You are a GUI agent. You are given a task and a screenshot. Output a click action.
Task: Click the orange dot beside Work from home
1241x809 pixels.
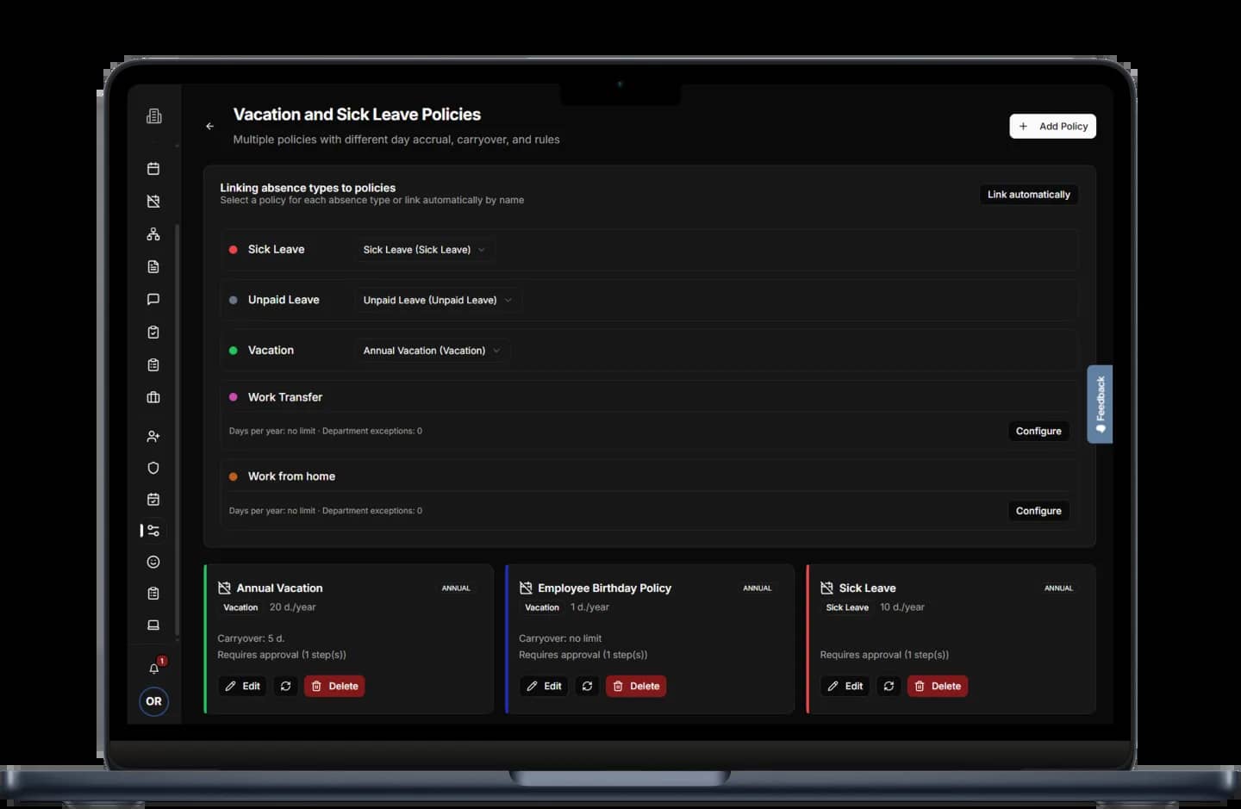point(233,476)
